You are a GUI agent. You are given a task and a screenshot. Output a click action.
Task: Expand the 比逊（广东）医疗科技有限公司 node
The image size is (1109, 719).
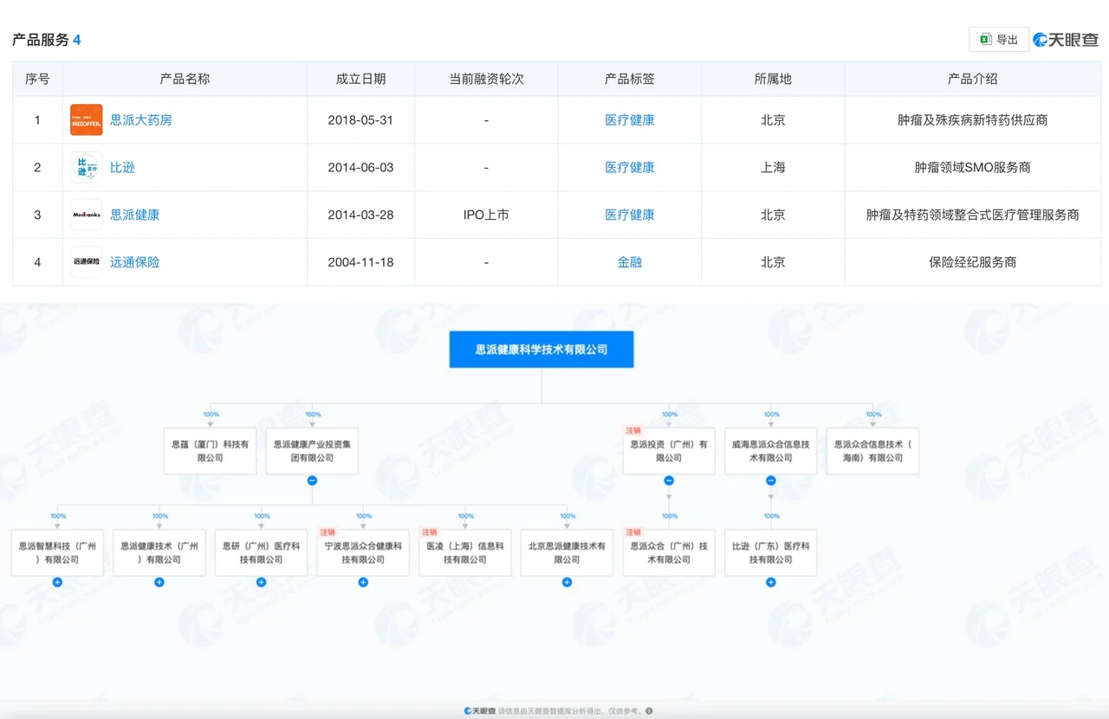(771, 582)
